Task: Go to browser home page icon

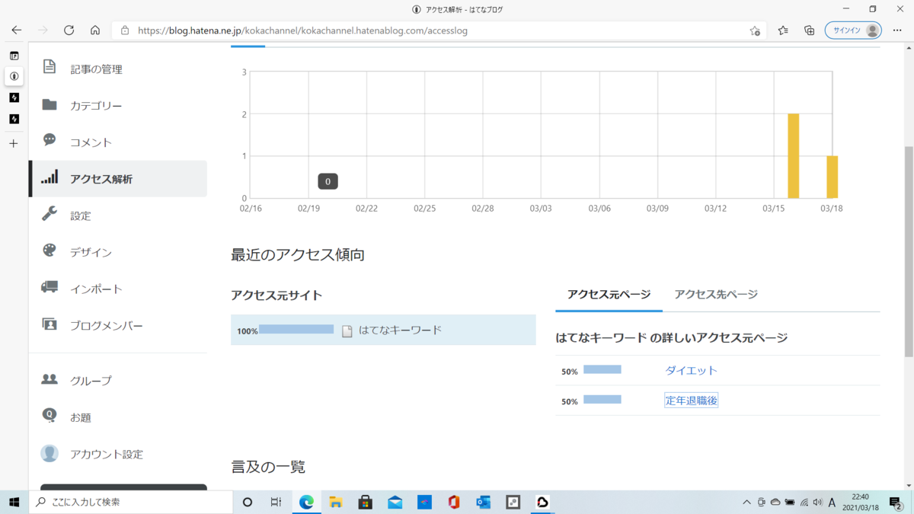Action: pyautogui.click(x=95, y=30)
